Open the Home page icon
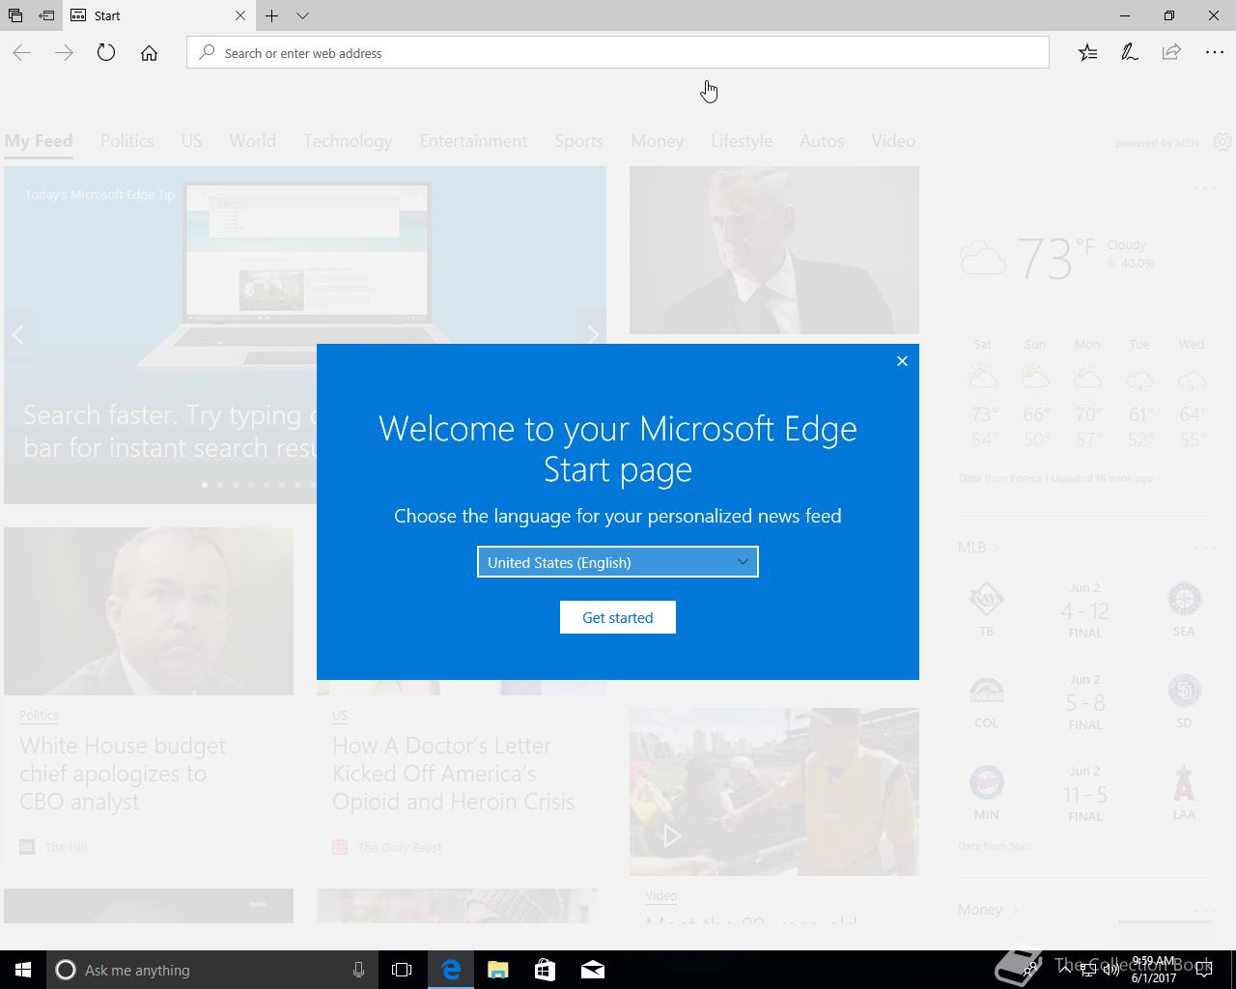 click(149, 53)
